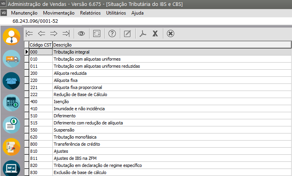Go to the first record arrow
This screenshot has width=292, height=176.
pos(30,33)
